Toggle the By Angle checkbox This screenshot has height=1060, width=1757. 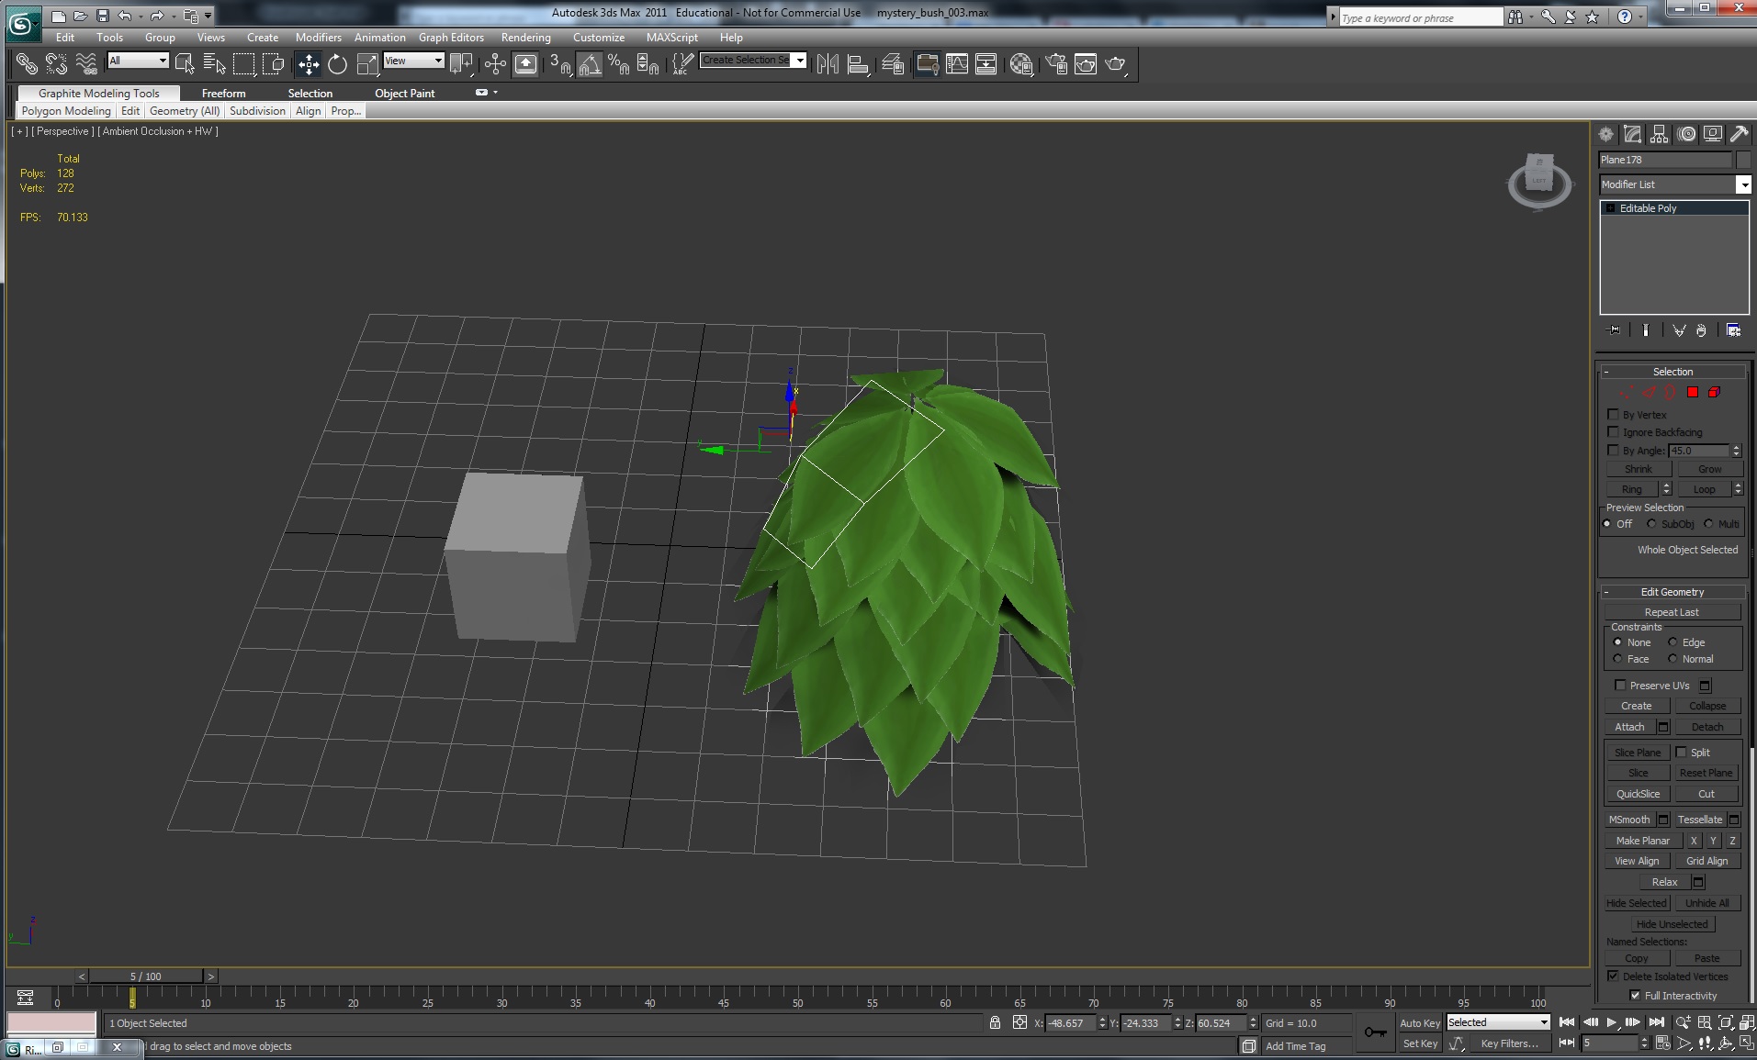[1613, 451]
